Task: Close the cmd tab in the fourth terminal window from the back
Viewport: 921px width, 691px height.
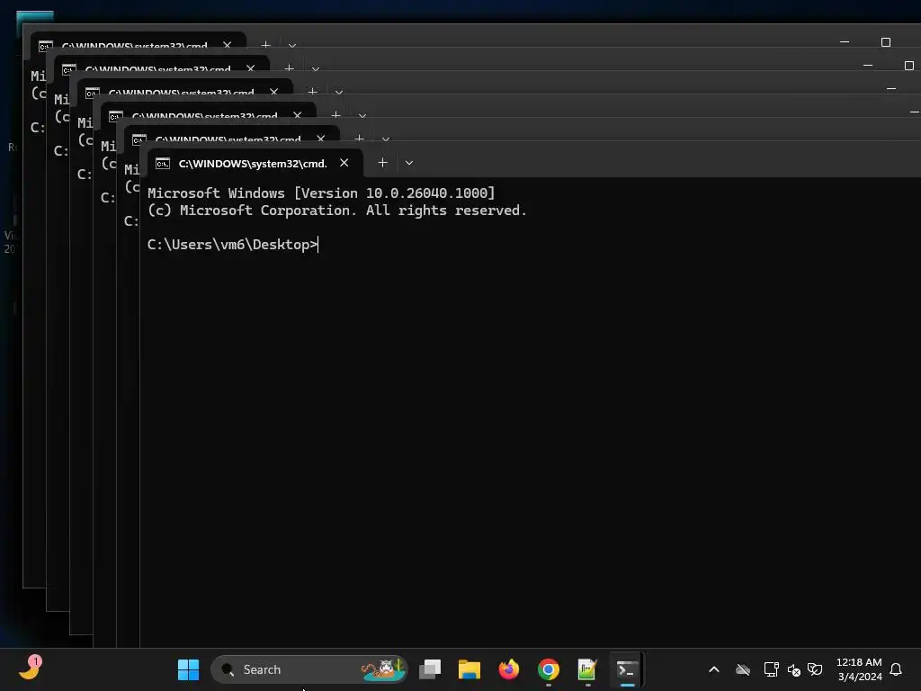Action: [x=298, y=115]
